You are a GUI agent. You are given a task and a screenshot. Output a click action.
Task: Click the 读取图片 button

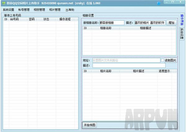click(x=170, y=60)
